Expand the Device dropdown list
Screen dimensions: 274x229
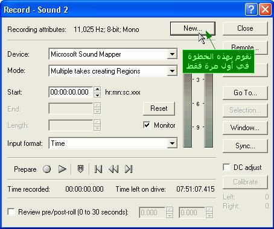172,54
